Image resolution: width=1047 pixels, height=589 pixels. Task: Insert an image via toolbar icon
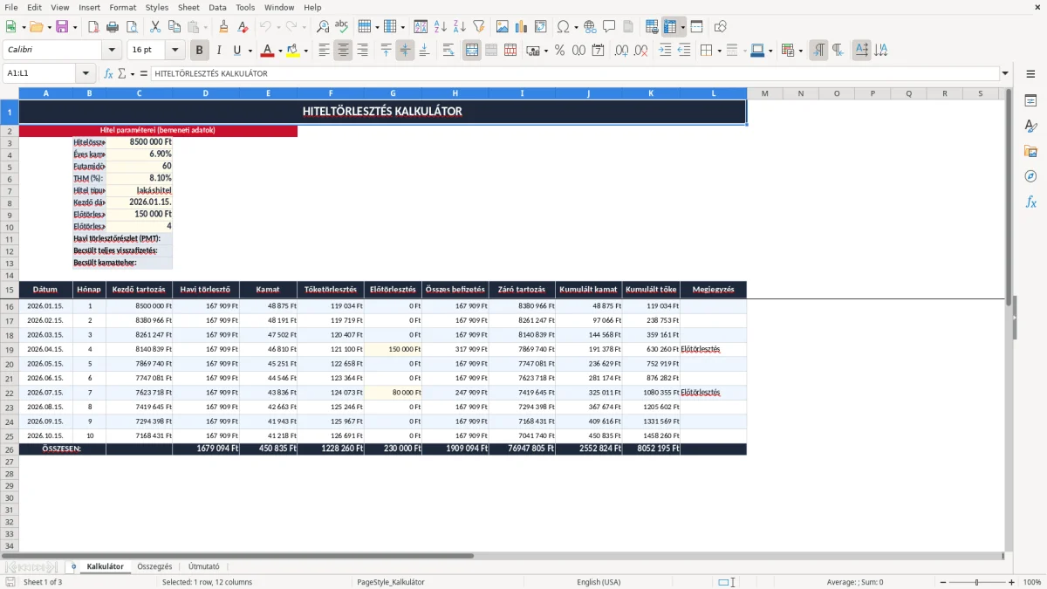pos(502,27)
